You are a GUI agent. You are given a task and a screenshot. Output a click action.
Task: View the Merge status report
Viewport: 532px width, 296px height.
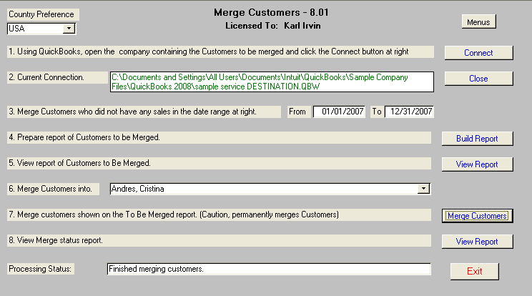coord(477,242)
